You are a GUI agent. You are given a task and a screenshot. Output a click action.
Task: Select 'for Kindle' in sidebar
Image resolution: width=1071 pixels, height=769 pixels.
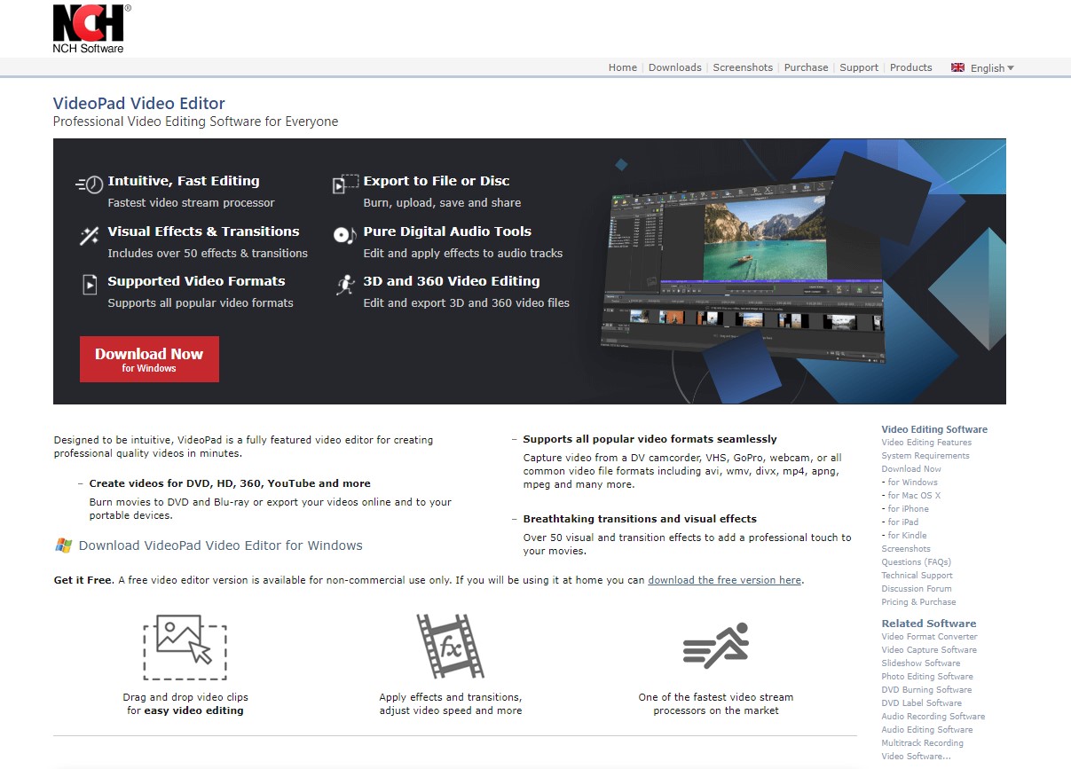tap(908, 536)
